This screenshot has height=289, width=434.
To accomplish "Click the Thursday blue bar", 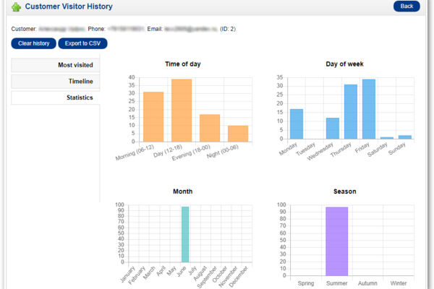I will pyautogui.click(x=351, y=112).
